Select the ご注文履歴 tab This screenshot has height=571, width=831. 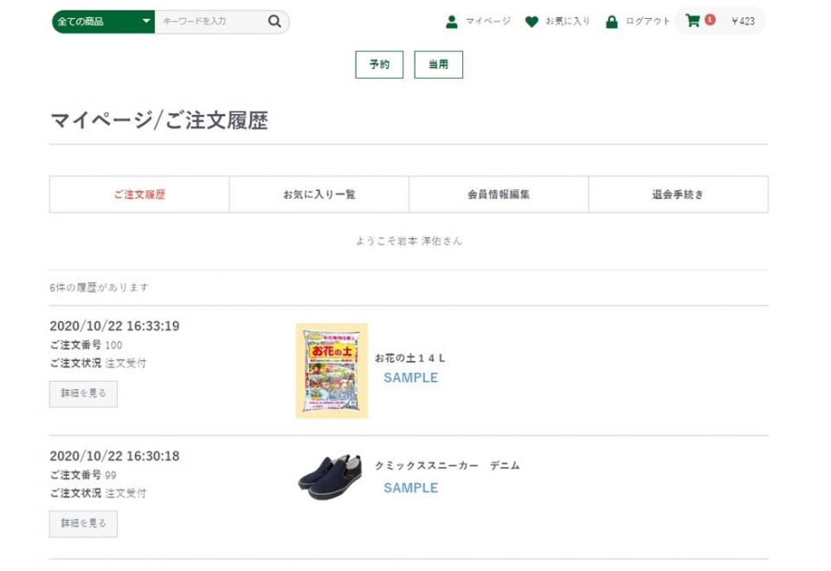[x=139, y=195]
